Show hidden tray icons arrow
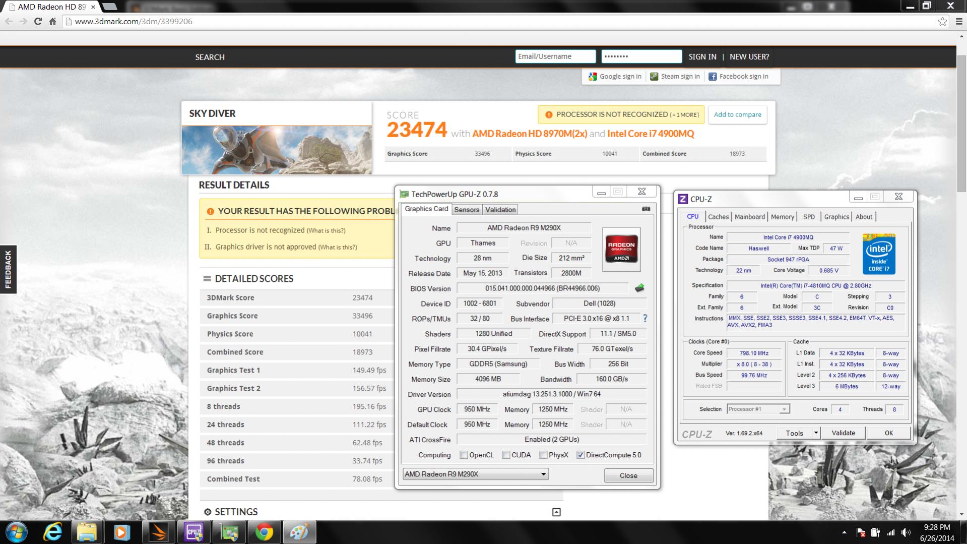Viewport: 967px width, 544px height. pyautogui.click(x=844, y=532)
